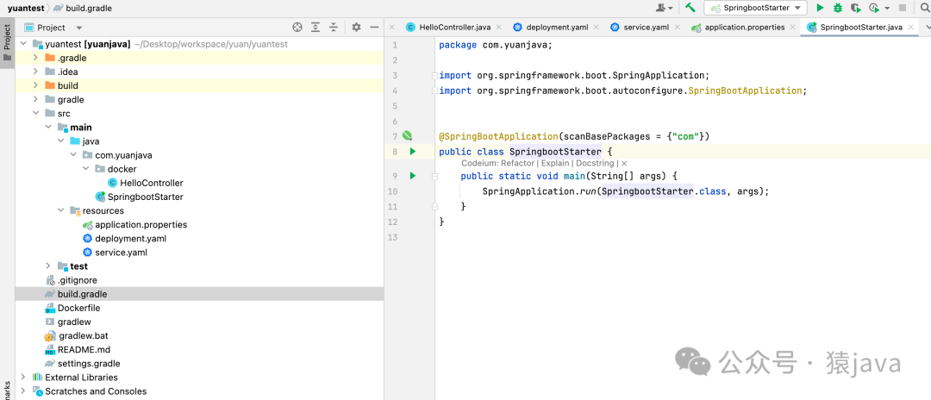Screen dimensions: 931x400
Task: Click the Collapse All icon in Project panel
Action: click(x=334, y=28)
